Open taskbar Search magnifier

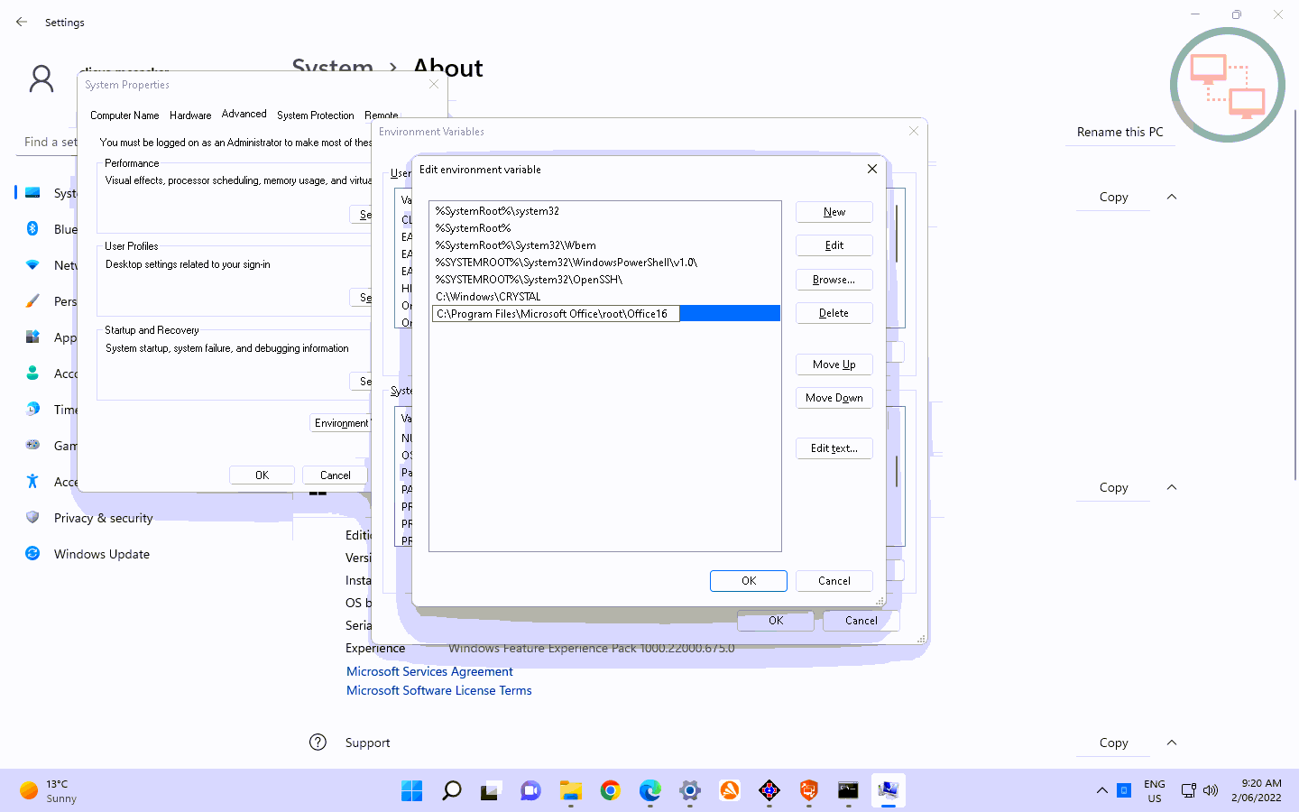pyautogui.click(x=451, y=791)
